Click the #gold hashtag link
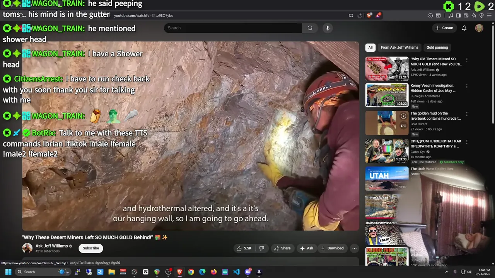This screenshot has width=495, height=278. pyautogui.click(x=116, y=263)
